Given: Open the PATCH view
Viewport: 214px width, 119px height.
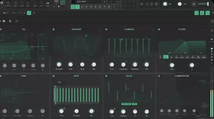Looking at the screenshot, I should (x=8, y=4).
